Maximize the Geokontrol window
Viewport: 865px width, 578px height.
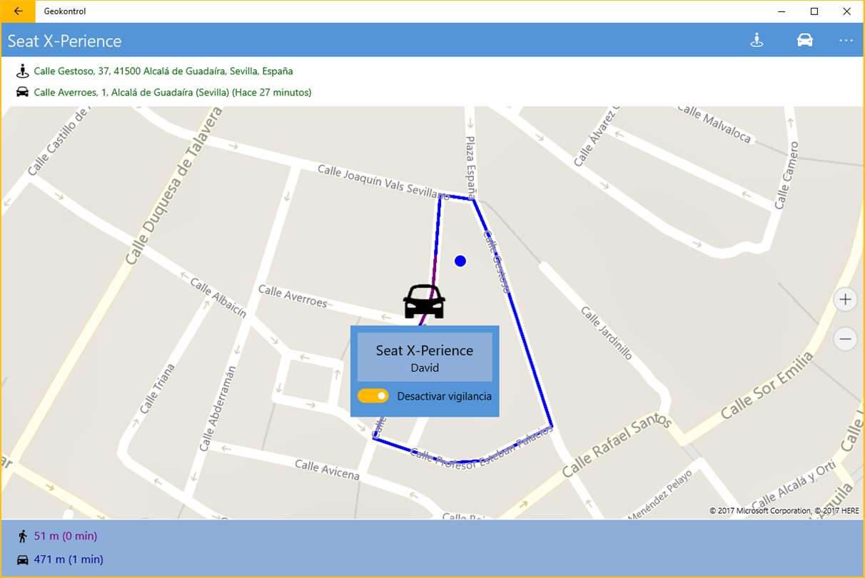814,11
